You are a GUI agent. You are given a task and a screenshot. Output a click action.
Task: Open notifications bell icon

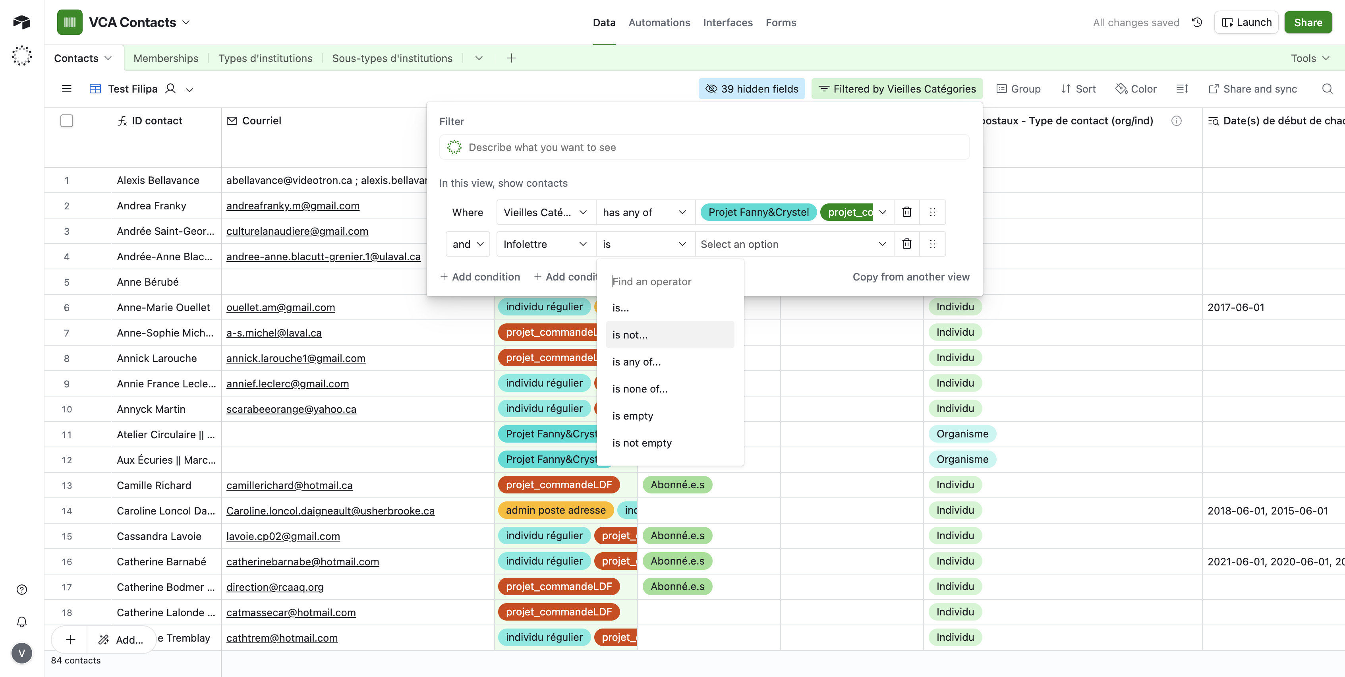point(21,622)
